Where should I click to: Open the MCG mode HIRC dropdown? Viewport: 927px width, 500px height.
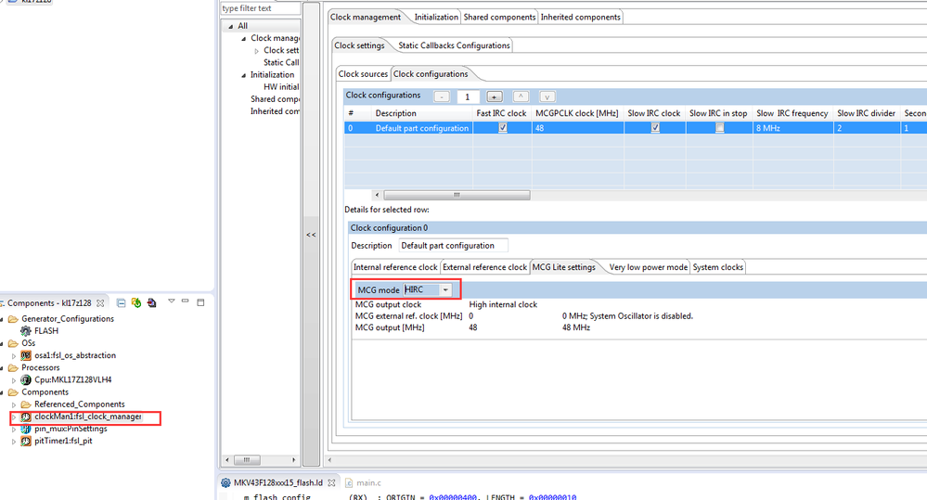pyautogui.click(x=445, y=289)
